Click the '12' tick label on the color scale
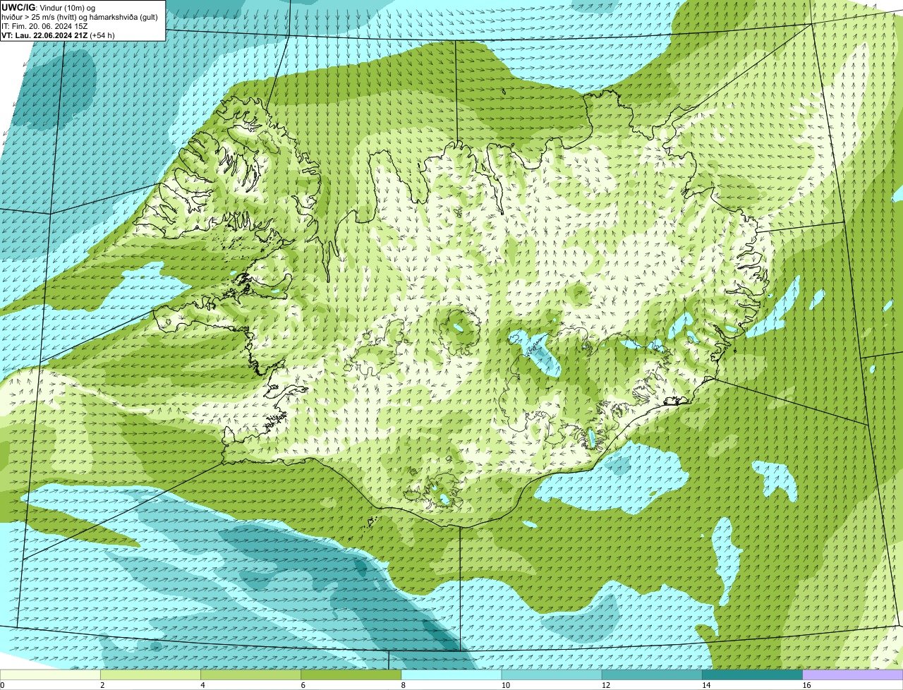The height and width of the screenshot is (690, 903). pyautogui.click(x=606, y=685)
